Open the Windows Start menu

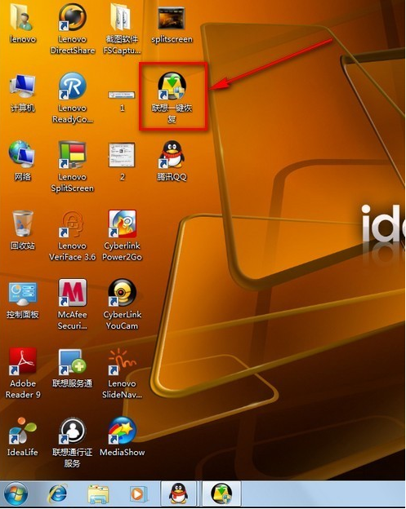[x=16, y=494]
